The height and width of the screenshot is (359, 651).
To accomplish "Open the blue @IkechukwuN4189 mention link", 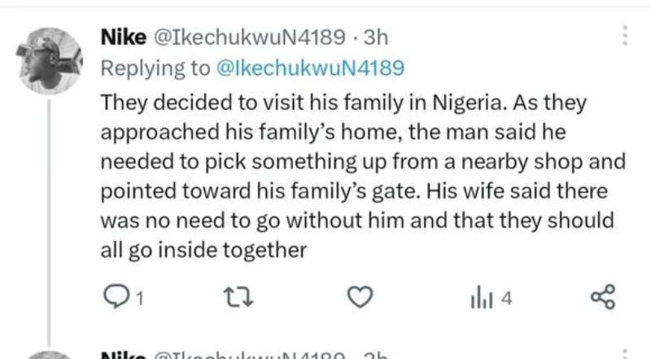I will [310, 68].
